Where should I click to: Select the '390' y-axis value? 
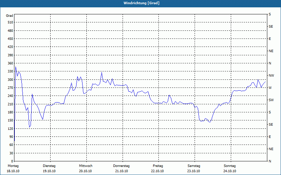click(11, 55)
